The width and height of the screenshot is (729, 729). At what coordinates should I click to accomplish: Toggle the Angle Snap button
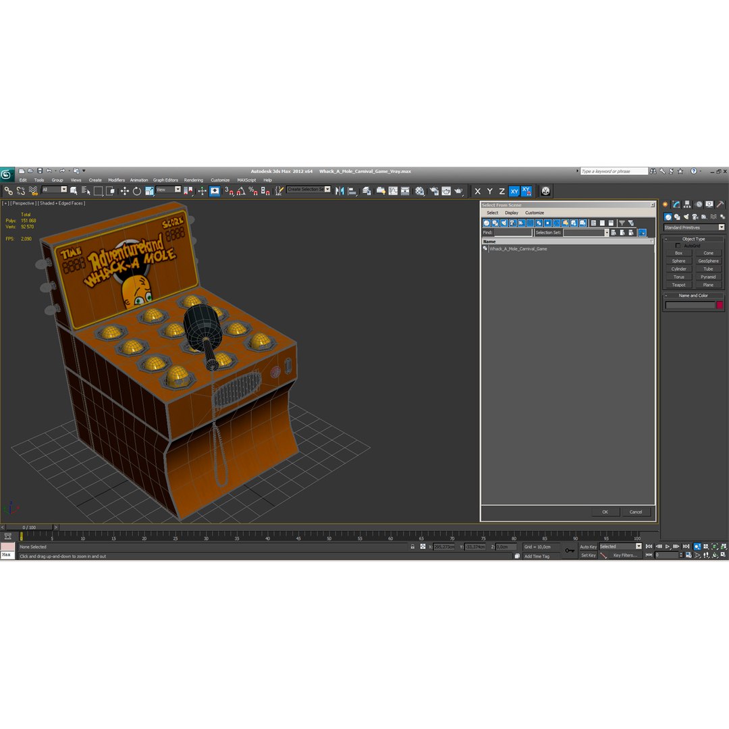pos(241,190)
